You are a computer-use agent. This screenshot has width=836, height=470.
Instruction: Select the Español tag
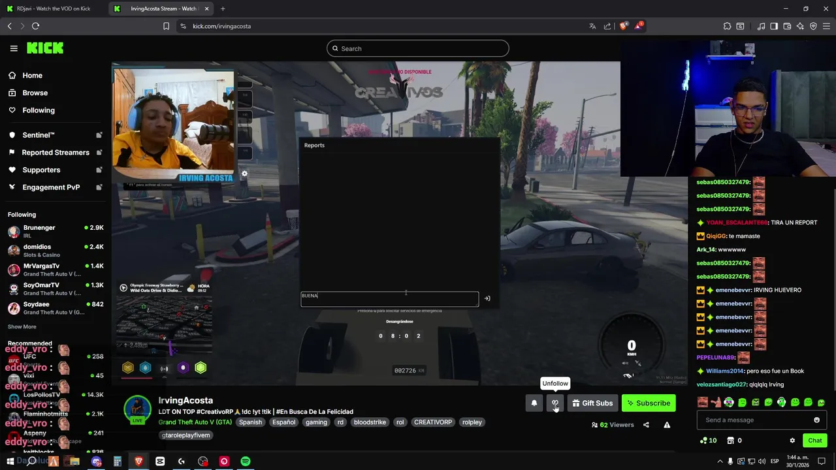click(284, 422)
